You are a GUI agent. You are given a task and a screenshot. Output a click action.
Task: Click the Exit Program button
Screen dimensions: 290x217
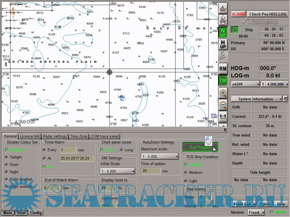pyautogui.click(x=201, y=147)
